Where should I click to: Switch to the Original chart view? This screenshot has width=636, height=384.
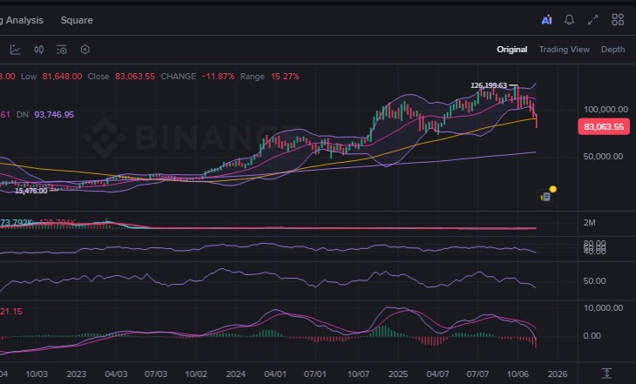click(x=511, y=50)
